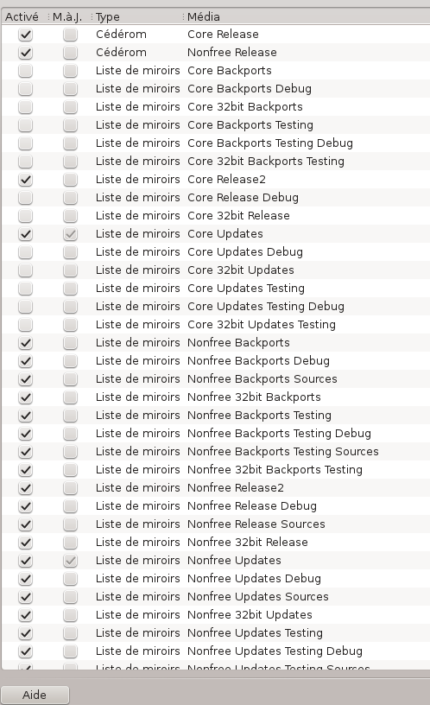Sort by the Média column header

click(x=306, y=16)
